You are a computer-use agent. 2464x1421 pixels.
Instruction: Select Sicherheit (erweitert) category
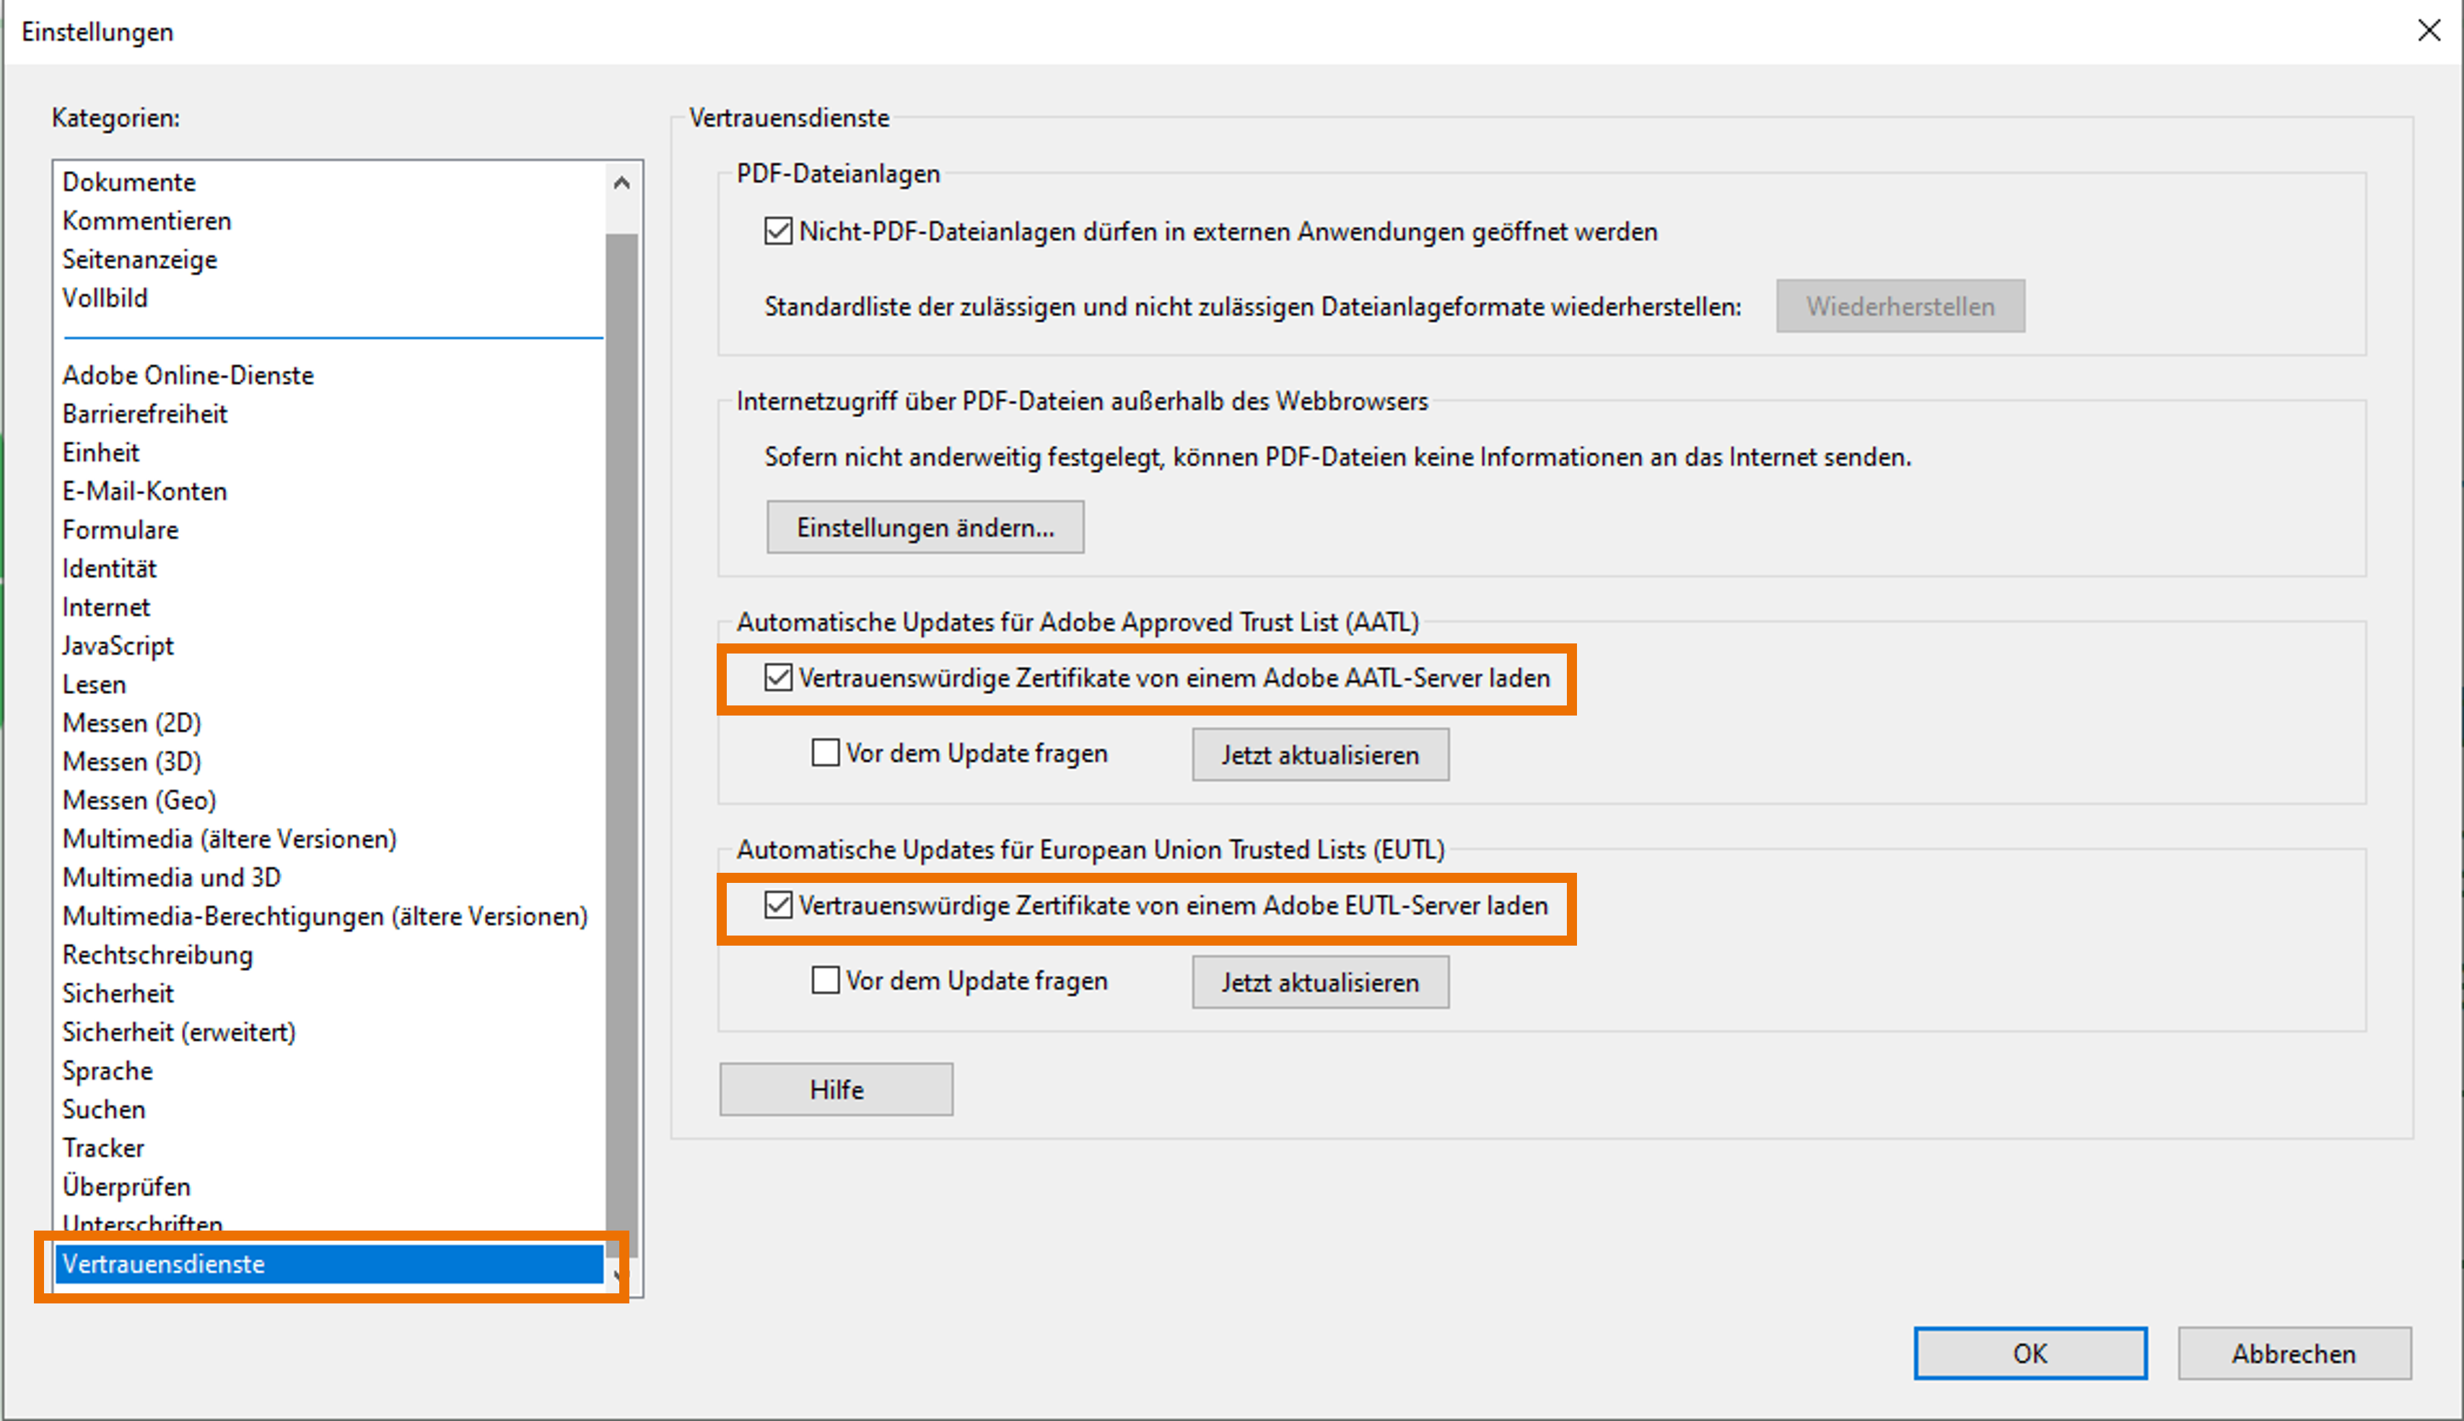[x=179, y=1032]
